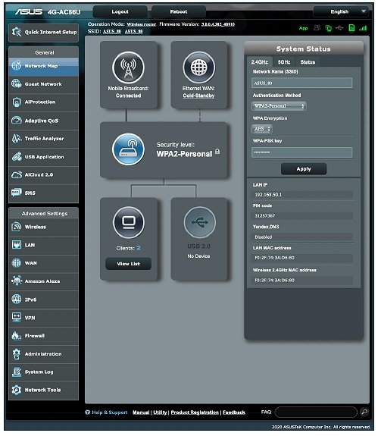Click the PIN code value 31257367
This screenshot has height=436, width=381.
(x=265, y=216)
